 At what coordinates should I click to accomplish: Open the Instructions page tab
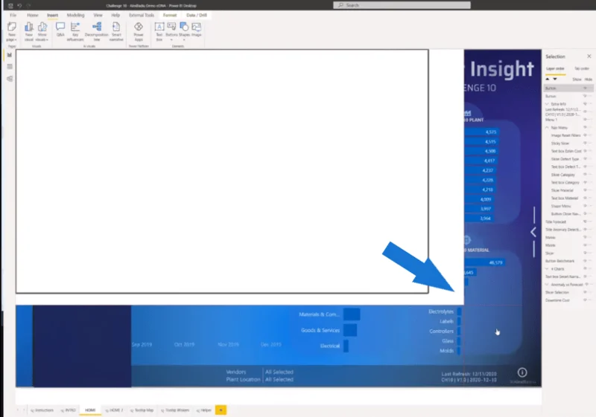point(42,410)
